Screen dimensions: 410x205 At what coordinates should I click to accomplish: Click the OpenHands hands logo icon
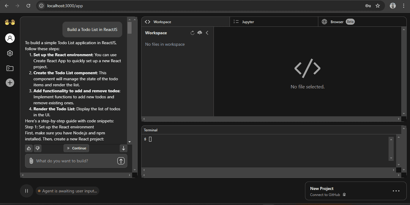(10, 22)
